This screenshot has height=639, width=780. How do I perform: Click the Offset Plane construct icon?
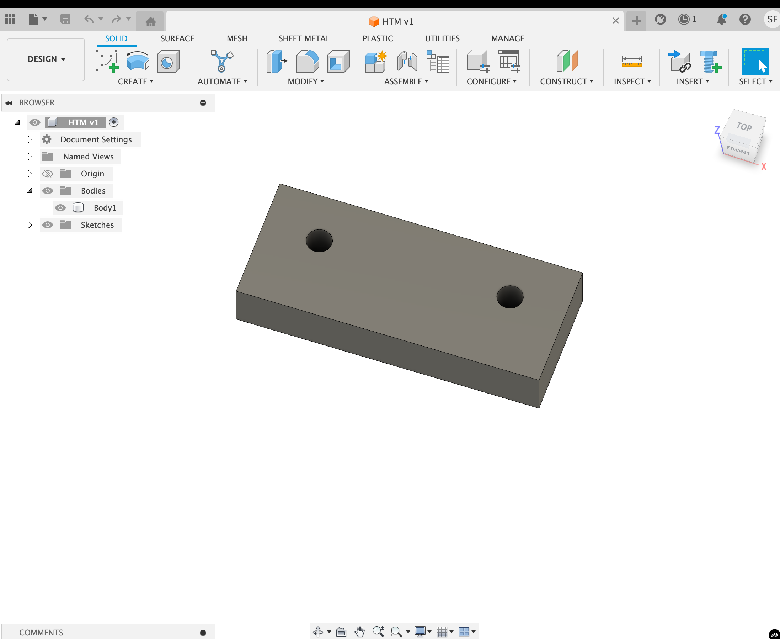pyautogui.click(x=567, y=61)
